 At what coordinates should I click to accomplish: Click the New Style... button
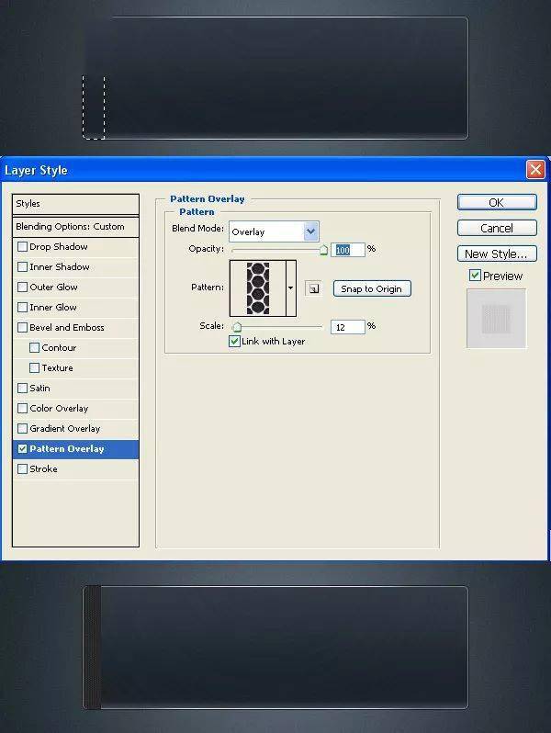click(x=496, y=254)
